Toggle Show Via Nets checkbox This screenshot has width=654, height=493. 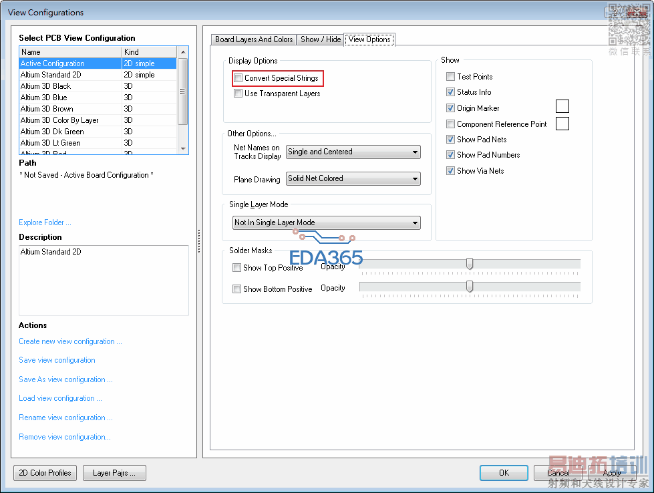click(x=450, y=170)
